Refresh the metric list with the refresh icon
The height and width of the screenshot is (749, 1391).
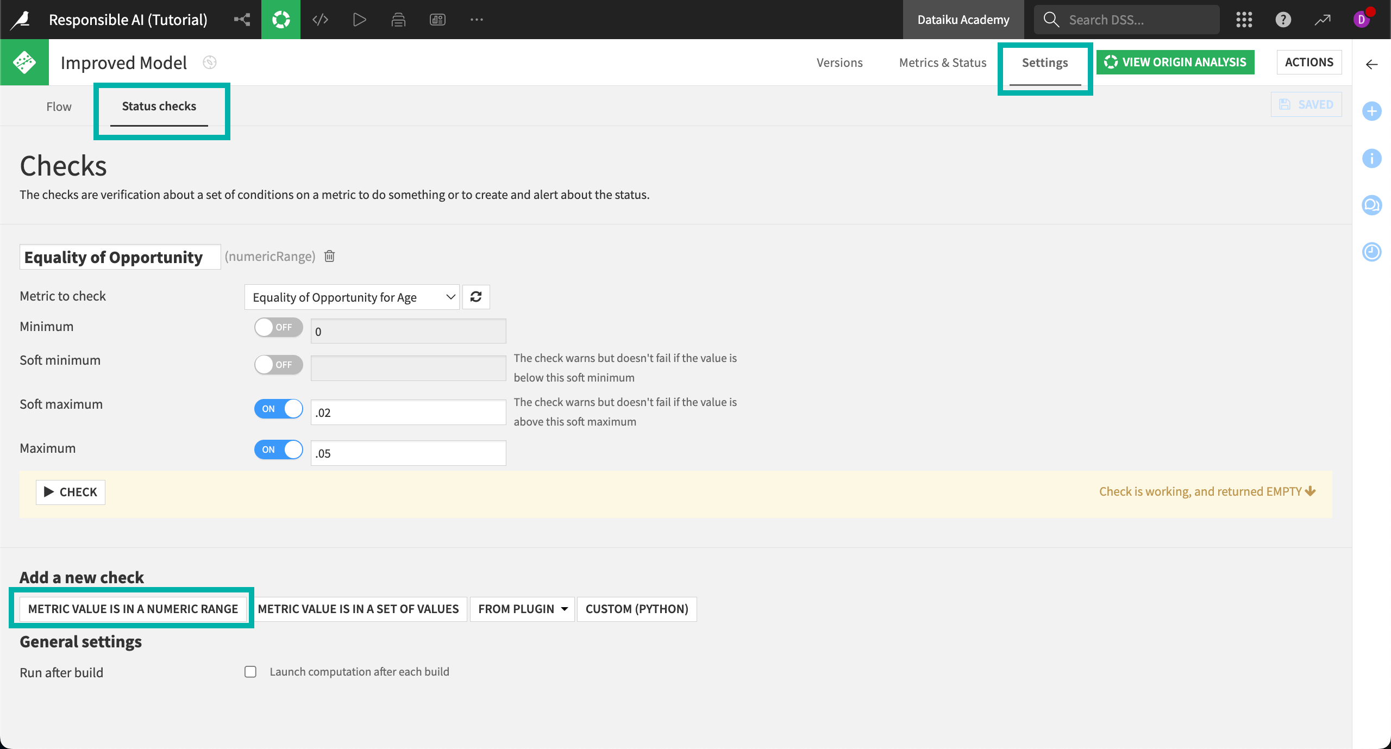coord(476,297)
